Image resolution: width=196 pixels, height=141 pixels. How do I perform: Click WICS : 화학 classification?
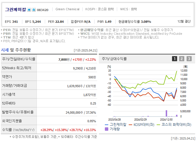tap(129, 9)
